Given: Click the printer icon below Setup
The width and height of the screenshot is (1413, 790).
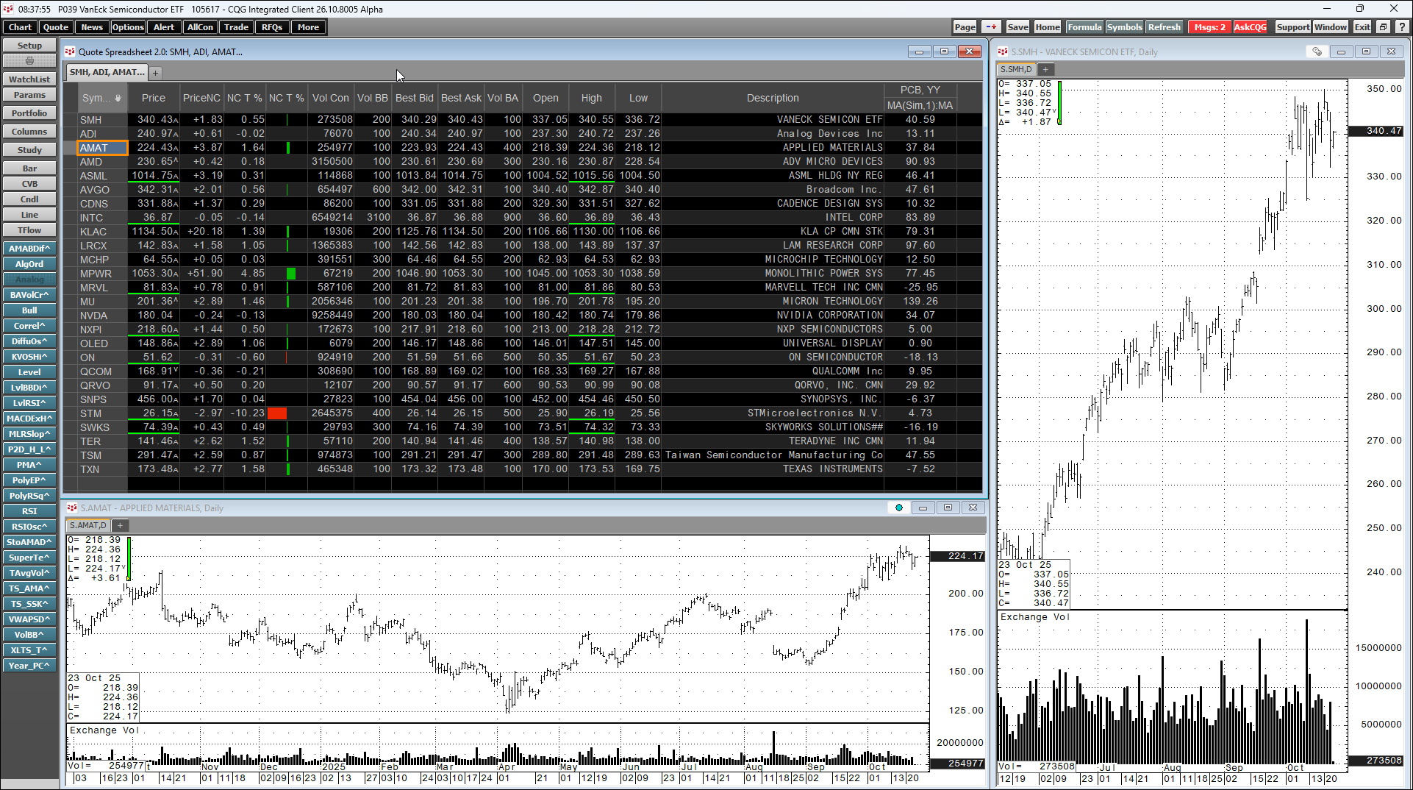Looking at the screenshot, I should tap(29, 61).
